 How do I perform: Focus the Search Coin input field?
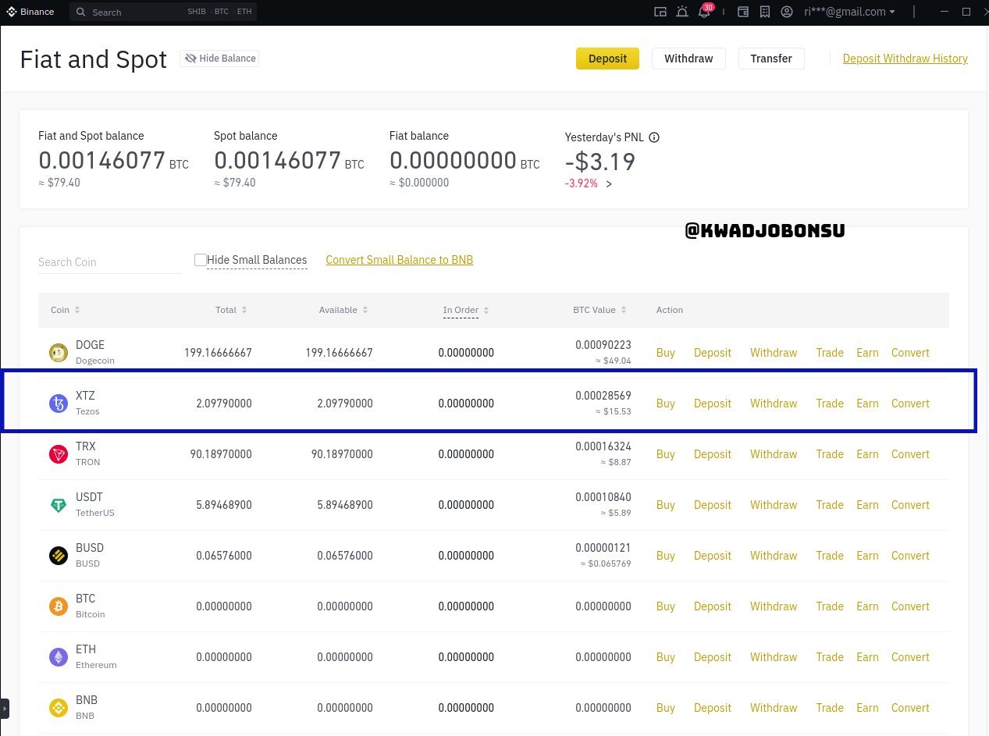109,262
